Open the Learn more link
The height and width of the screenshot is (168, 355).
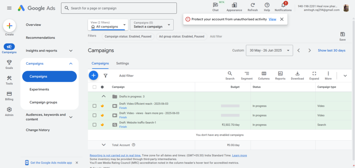pos(239,155)
